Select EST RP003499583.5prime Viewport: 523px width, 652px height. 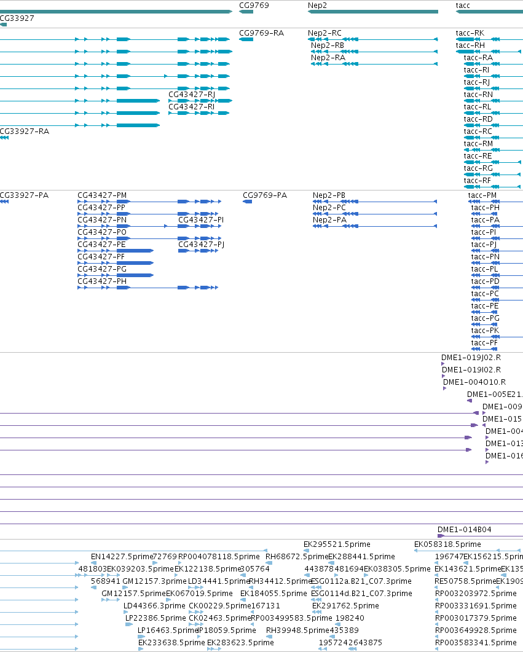[x=291, y=618]
